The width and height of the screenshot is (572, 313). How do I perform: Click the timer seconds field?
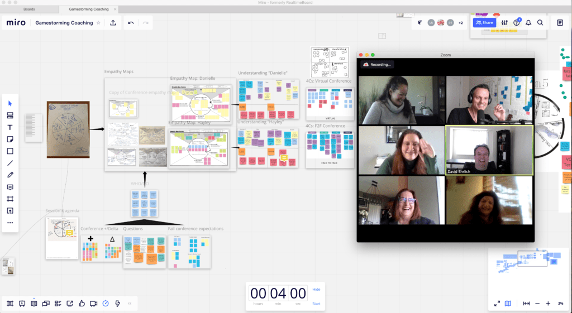tap(298, 293)
